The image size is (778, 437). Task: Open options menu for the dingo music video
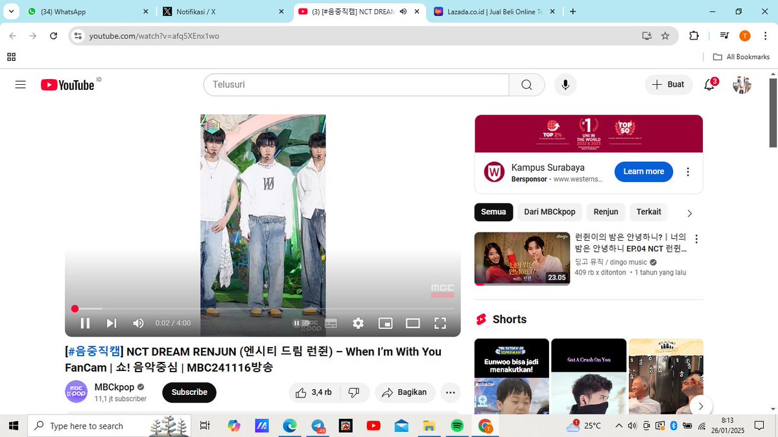tap(697, 239)
